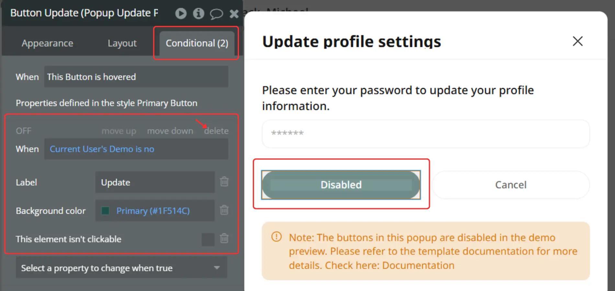Close the Update profile settings popup

[x=577, y=41]
